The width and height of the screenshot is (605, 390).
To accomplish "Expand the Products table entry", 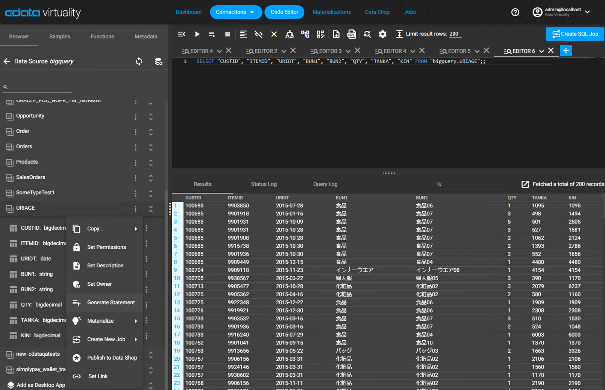I will point(151,162).
